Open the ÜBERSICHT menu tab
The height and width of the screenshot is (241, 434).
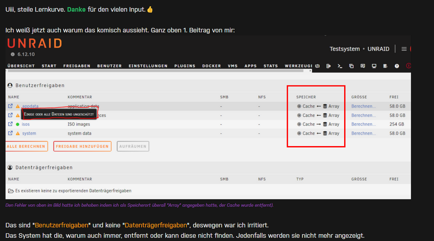pos(21,66)
